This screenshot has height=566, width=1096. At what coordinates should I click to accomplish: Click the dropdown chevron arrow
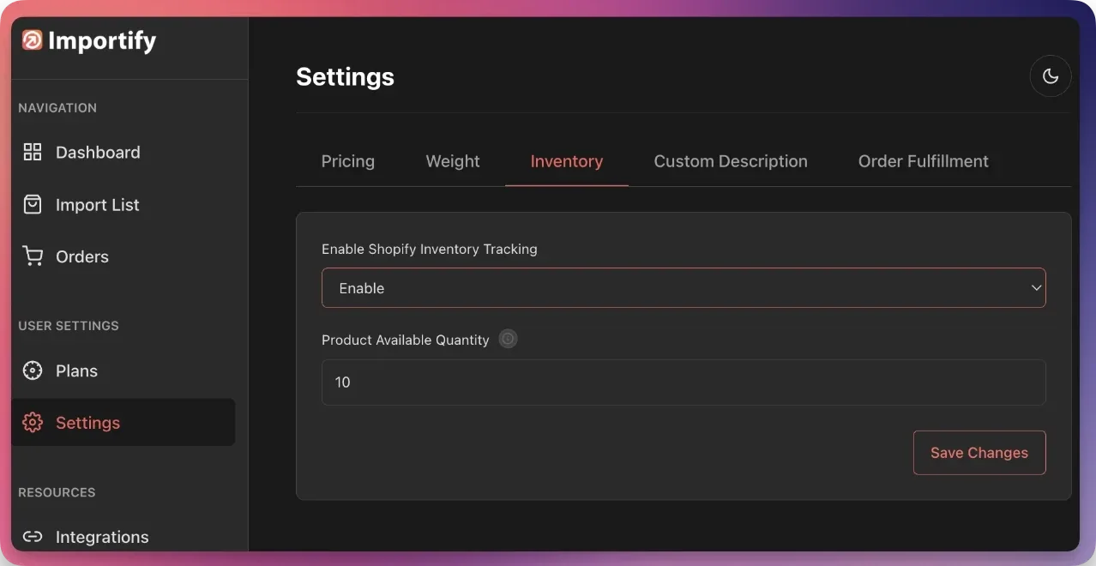pos(1036,288)
